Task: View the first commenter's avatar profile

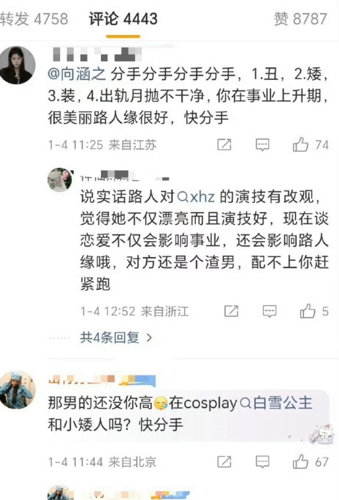Action: tap(17, 65)
